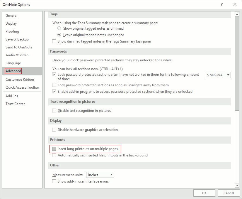Open the Measurement units Inches dropdown
Image resolution: width=242 pixels, height=199 pixels.
pos(100,175)
